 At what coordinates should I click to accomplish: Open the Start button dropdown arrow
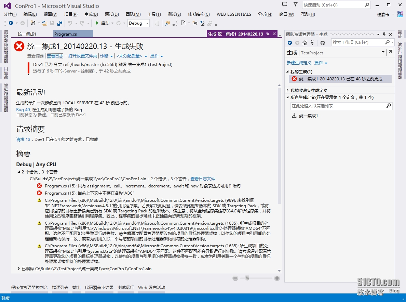tap(112, 23)
